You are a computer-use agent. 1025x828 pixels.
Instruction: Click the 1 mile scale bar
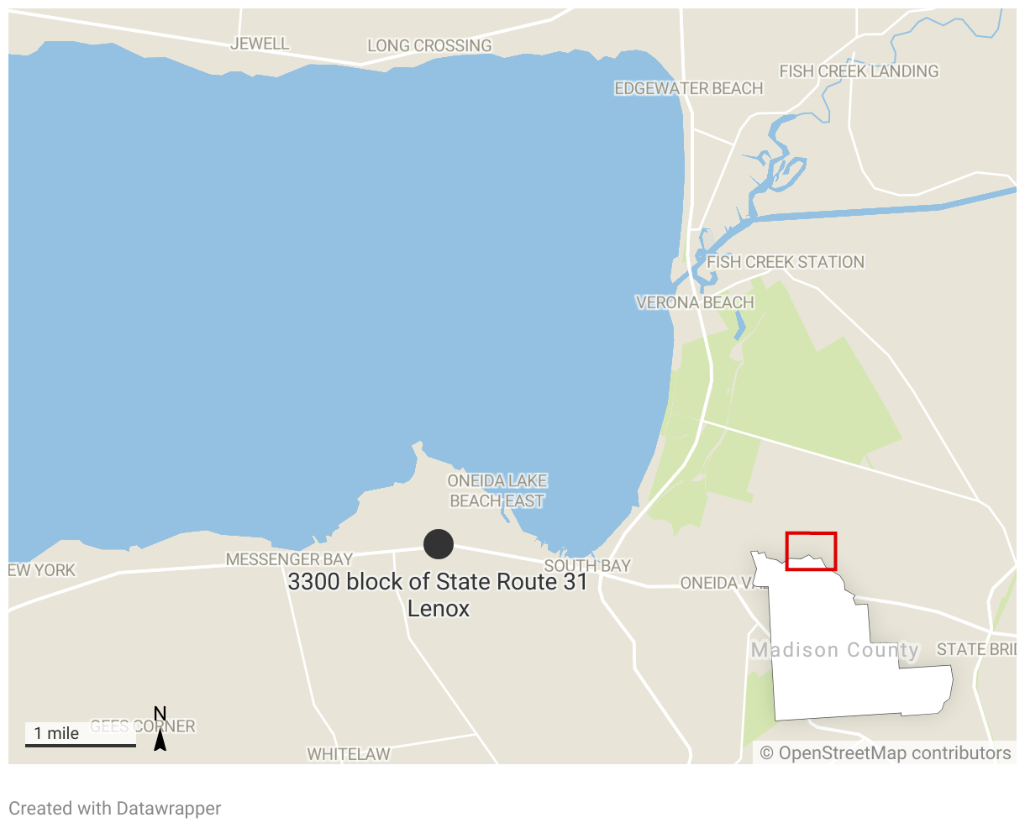(x=81, y=734)
